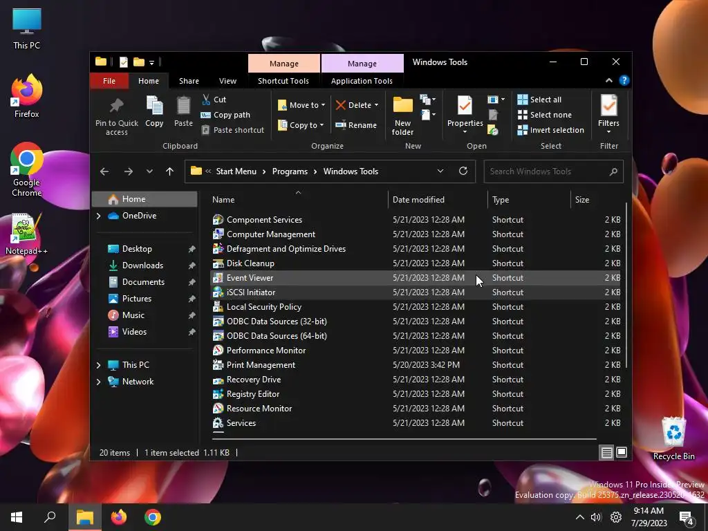Click the Rename ribbon button
The image size is (708, 531).
pyautogui.click(x=356, y=125)
